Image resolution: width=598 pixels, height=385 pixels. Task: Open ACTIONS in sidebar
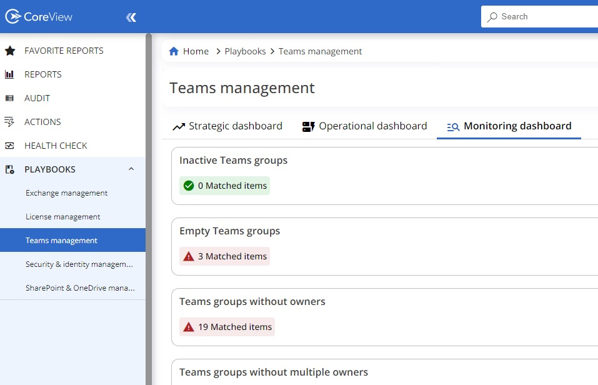42,122
